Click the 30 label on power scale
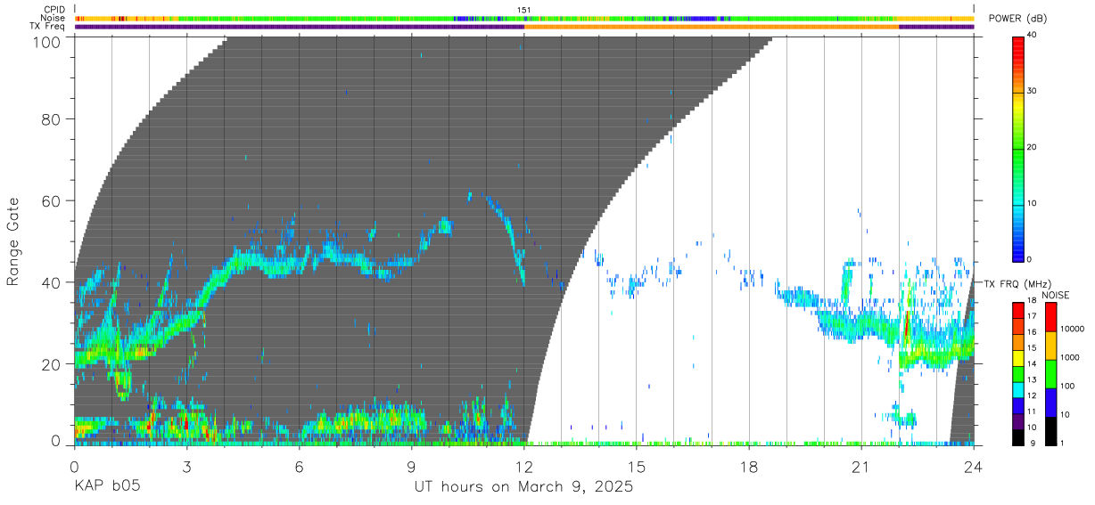This screenshot has width=1095, height=505. tap(1033, 92)
